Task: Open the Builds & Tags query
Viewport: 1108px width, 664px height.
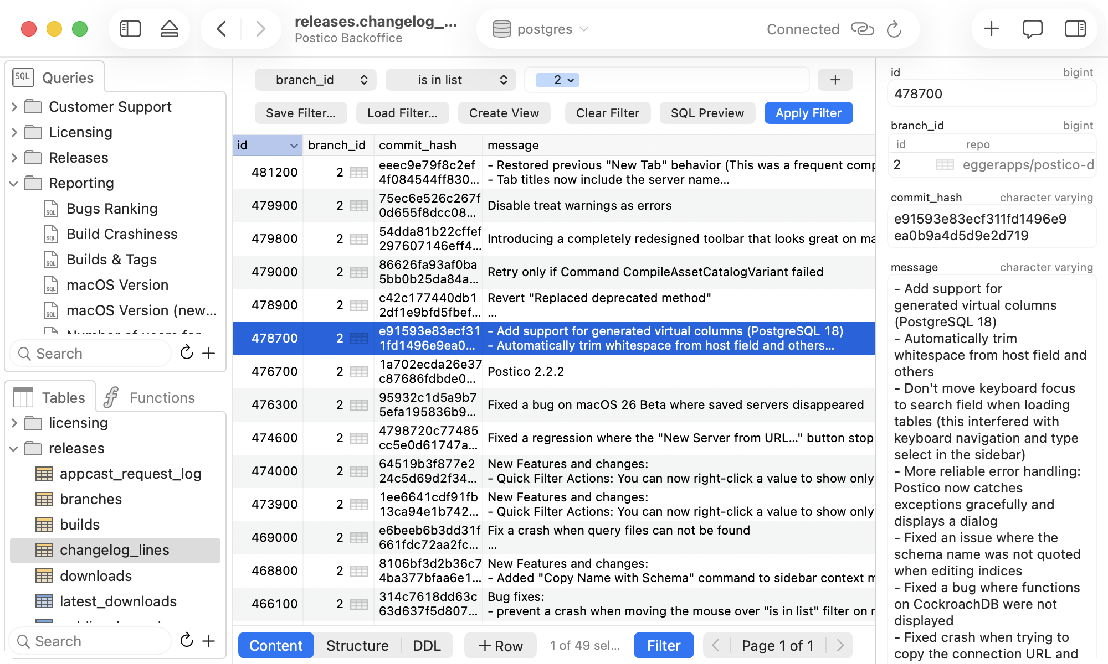Action: click(111, 260)
